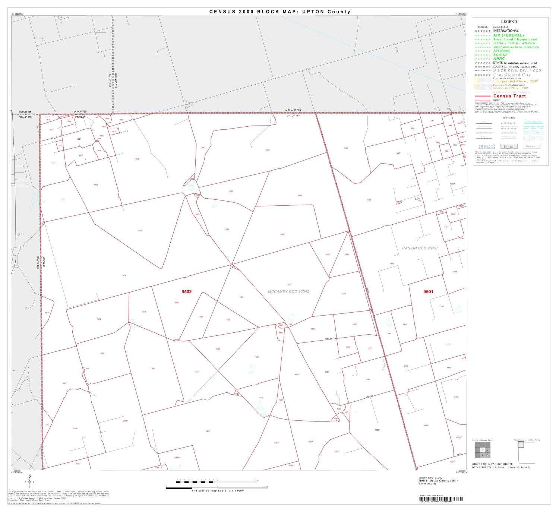Click the Incorporated Place / CDP color swatches

click(x=483, y=80)
